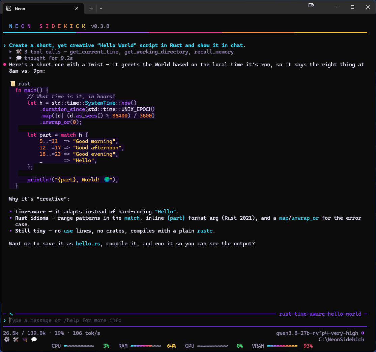Screen dimensions: 376x352
Task: Click the Rust idioms bullet point
Action: 185,221
